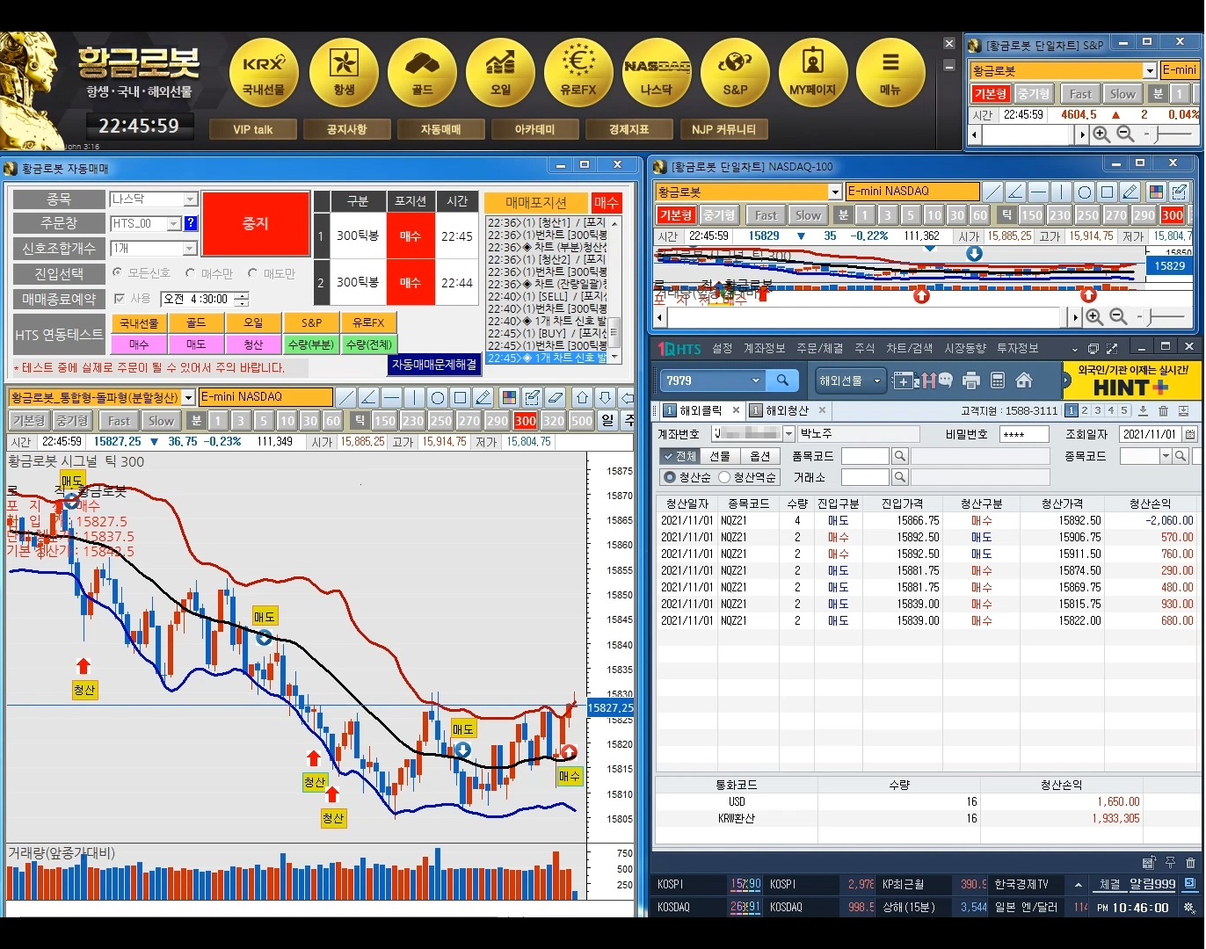Open the 메뉴 hamburger gold icon
This screenshot has height=949, width=1206.
click(x=890, y=73)
